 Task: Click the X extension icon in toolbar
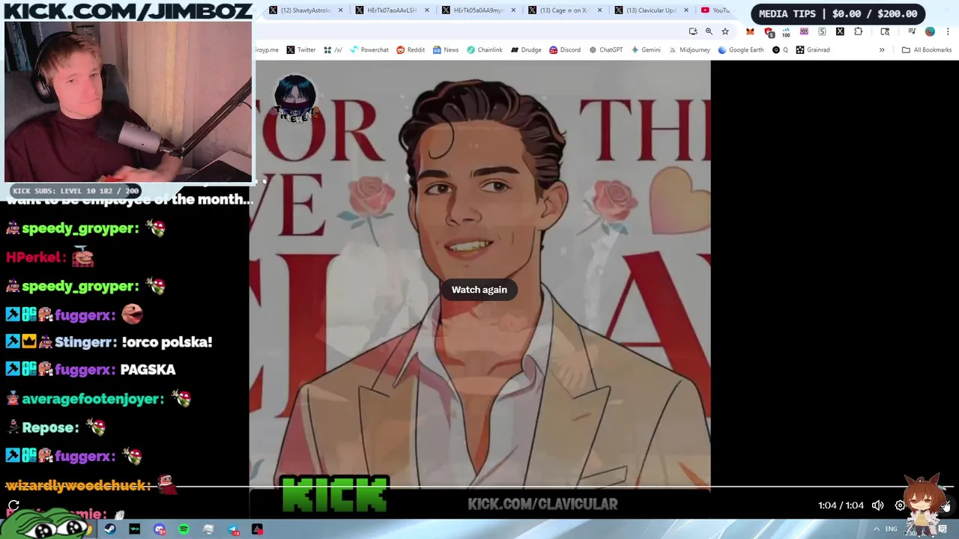840,31
